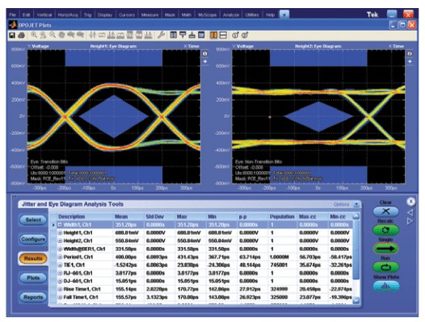
Task: Open the Trig menu
Action: click(87, 15)
